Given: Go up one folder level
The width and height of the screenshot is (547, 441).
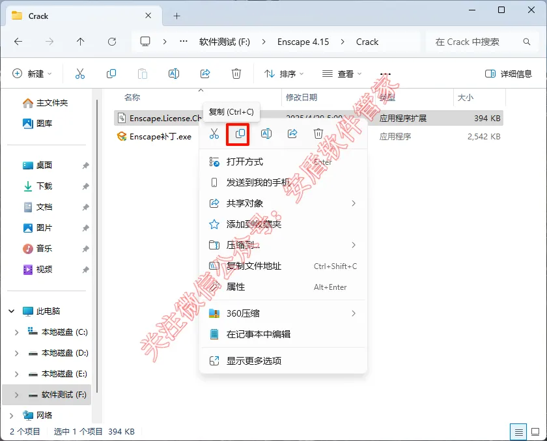Looking at the screenshot, I should 81,42.
